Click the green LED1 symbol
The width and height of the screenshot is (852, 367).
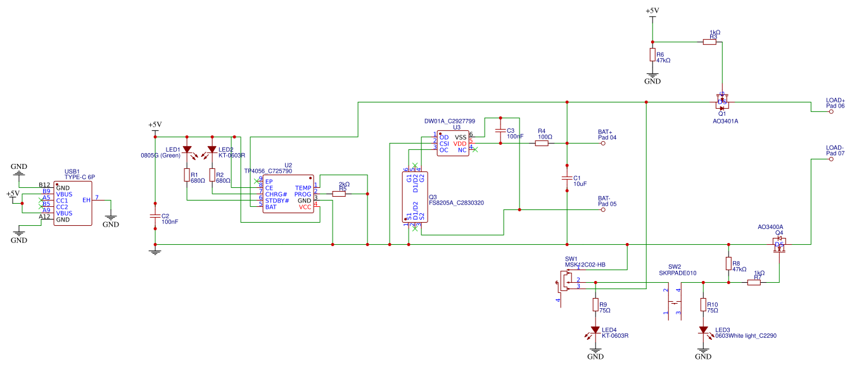pos(187,151)
